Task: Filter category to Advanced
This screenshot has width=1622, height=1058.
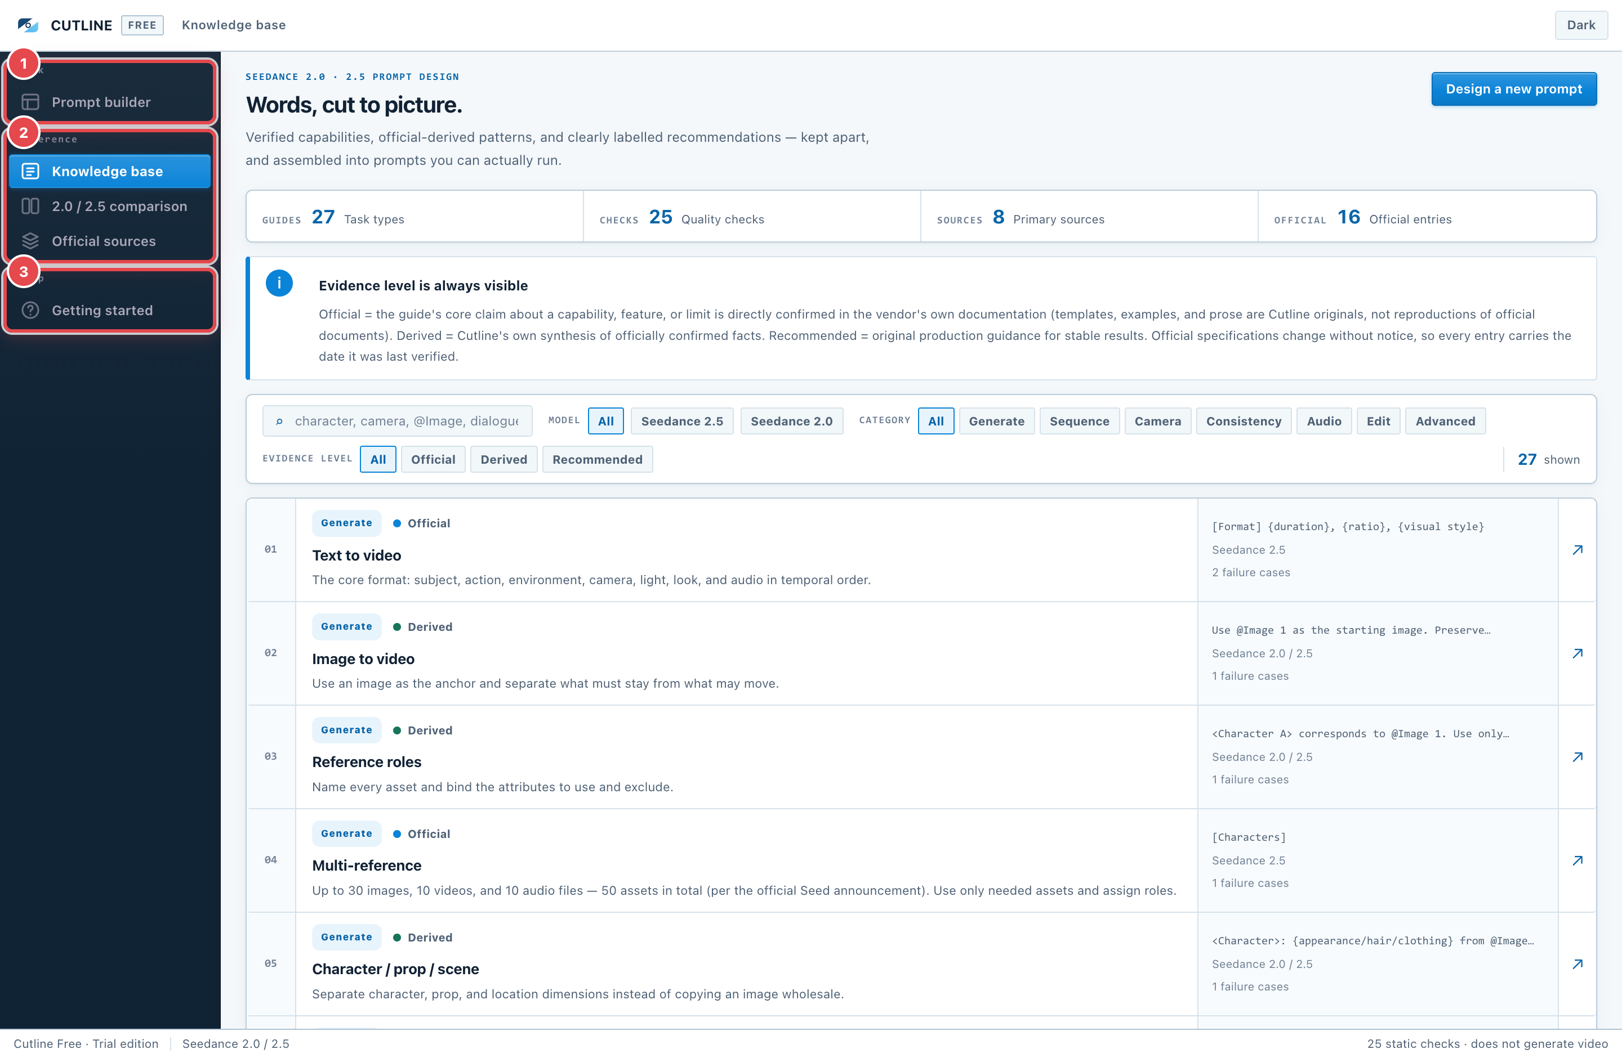Action: coord(1446,422)
